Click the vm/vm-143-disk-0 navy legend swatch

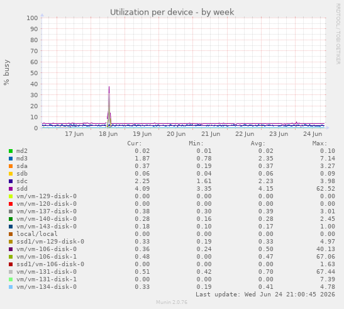(x=11, y=227)
